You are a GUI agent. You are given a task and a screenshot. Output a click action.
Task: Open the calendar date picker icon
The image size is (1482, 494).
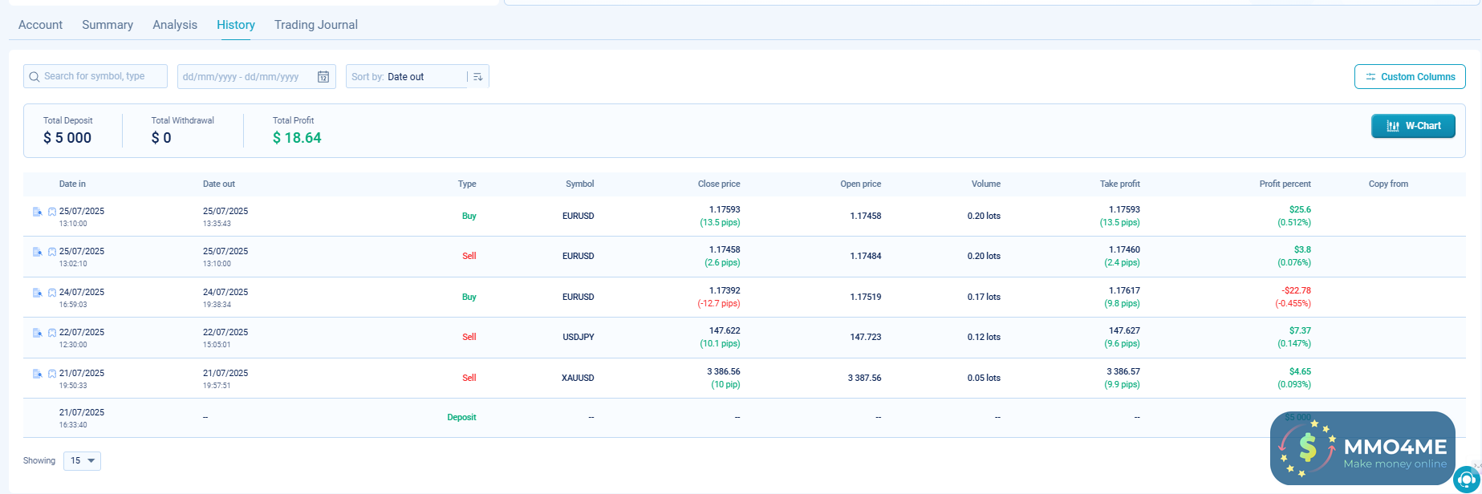[323, 77]
